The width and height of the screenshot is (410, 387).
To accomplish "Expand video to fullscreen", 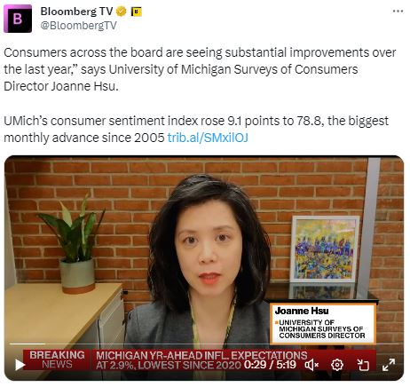I will (x=389, y=365).
